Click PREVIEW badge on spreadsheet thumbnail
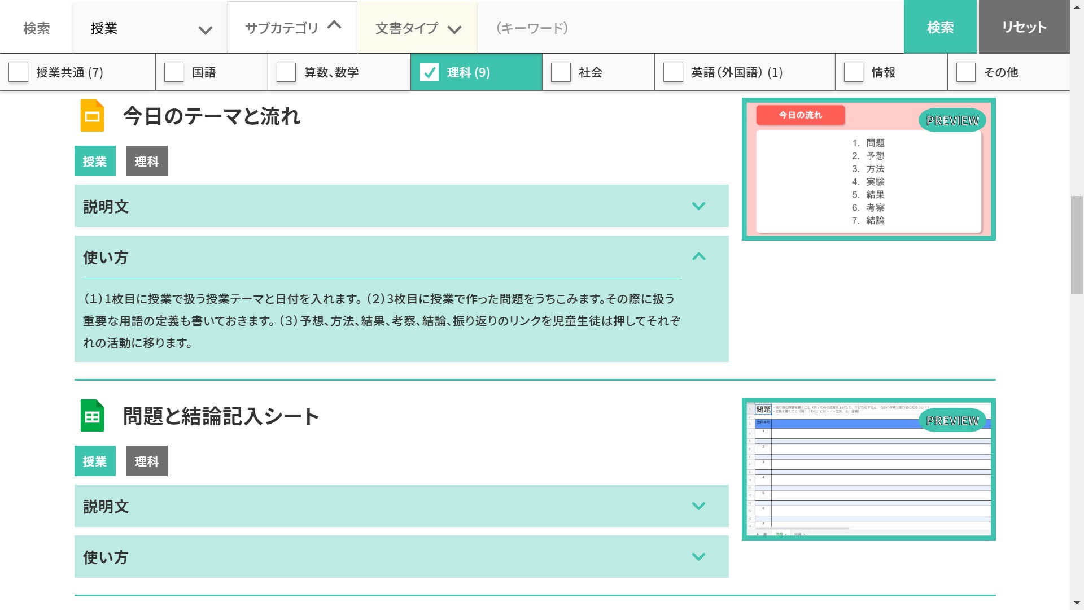The width and height of the screenshot is (1084, 610). click(x=952, y=420)
